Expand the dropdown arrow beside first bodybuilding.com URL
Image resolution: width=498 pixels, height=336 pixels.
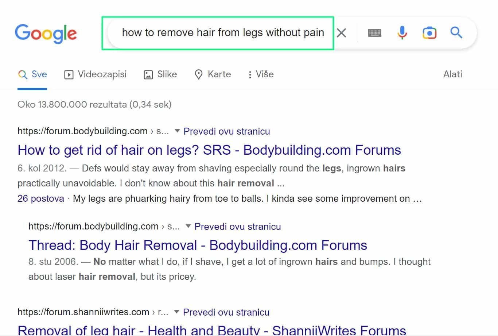(177, 131)
